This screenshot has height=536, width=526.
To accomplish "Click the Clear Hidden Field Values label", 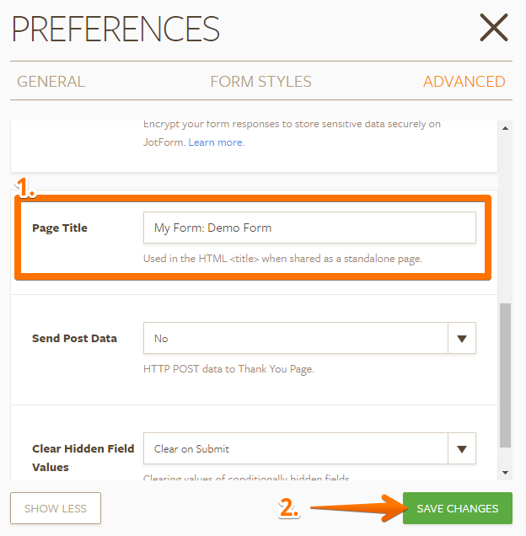I will [x=83, y=458].
